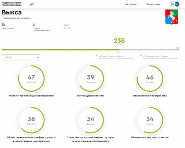The width and height of the screenshot is (185, 148).
Task: Select the 38 баллов business infrastructure circle
Action: pyautogui.click(x=31, y=120)
